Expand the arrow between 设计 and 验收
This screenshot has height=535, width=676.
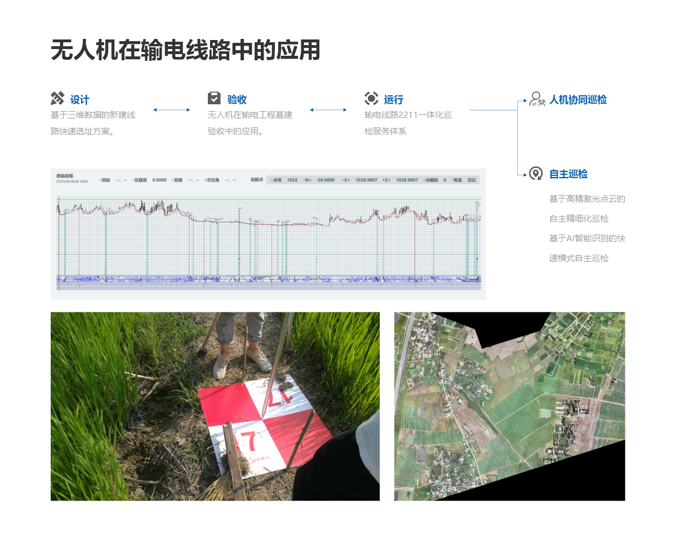coord(172,110)
